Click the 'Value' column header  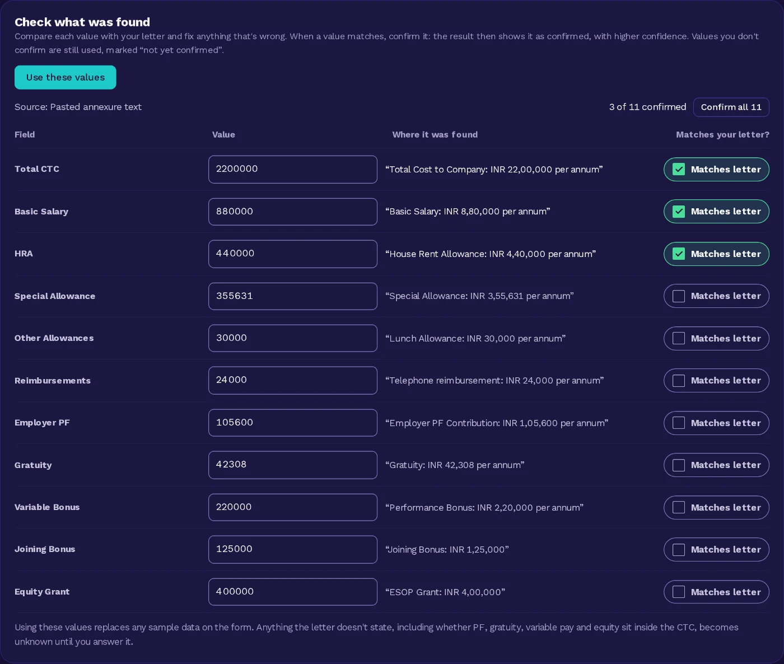click(223, 134)
